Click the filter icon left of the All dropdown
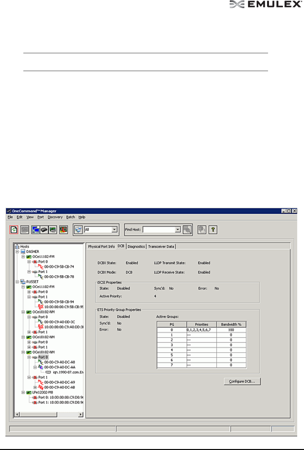Image resolution: width=304 pixels, height=450 pixels. point(78,230)
